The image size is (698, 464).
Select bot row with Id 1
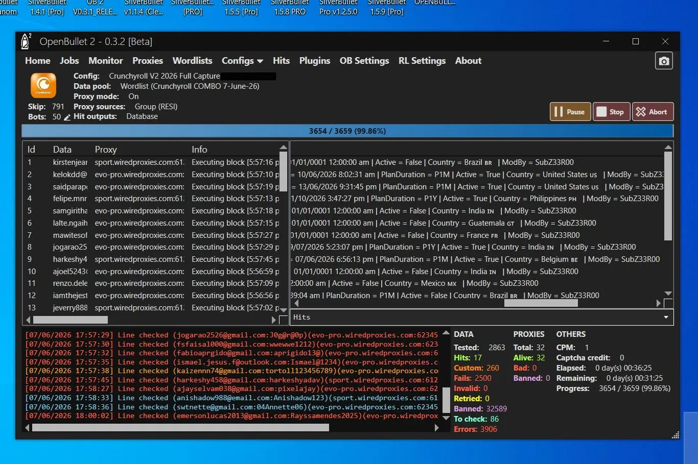click(x=152, y=162)
